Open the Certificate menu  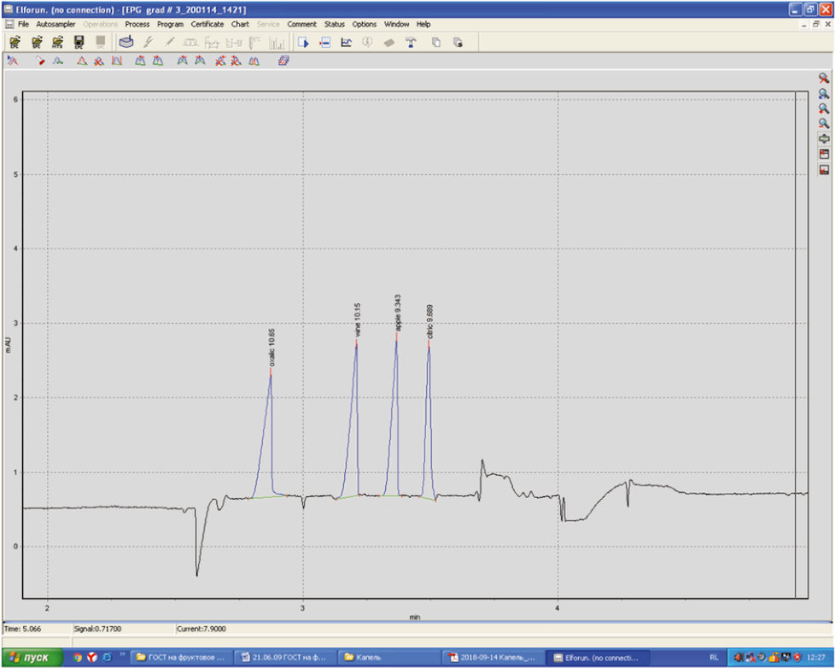tap(207, 24)
